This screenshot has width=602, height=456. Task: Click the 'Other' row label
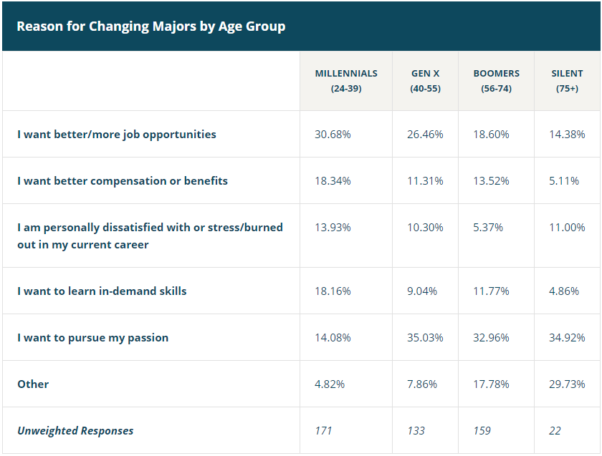point(34,384)
